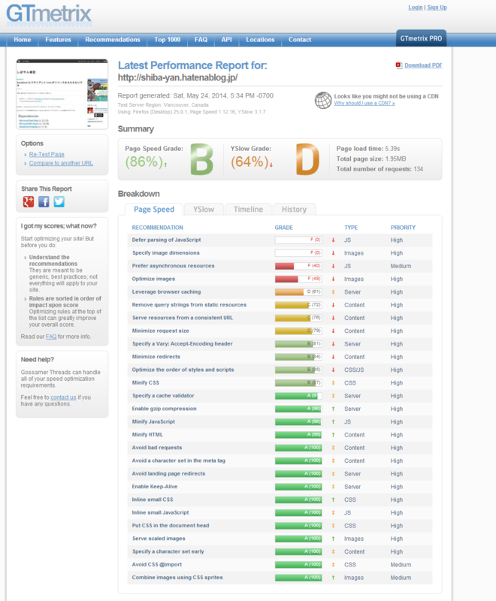Expand Minimize request size recommendation
496x601 pixels.
(x=160, y=331)
